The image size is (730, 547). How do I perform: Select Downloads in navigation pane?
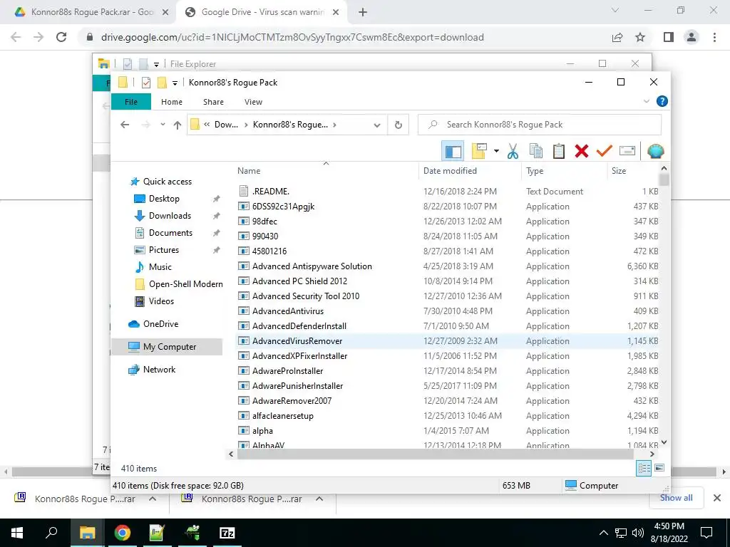point(170,216)
